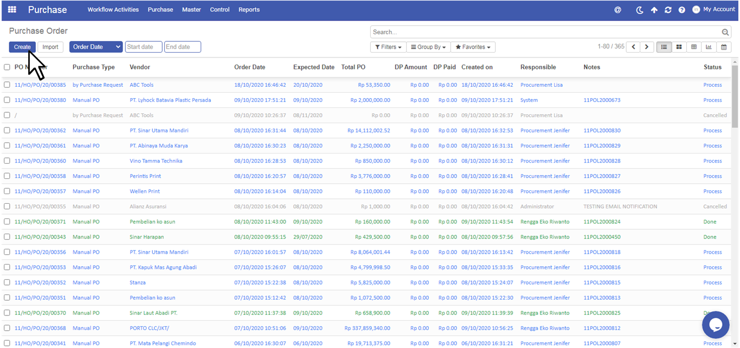Click the Start date input field
This screenshot has height=348, width=740.
(x=144, y=47)
